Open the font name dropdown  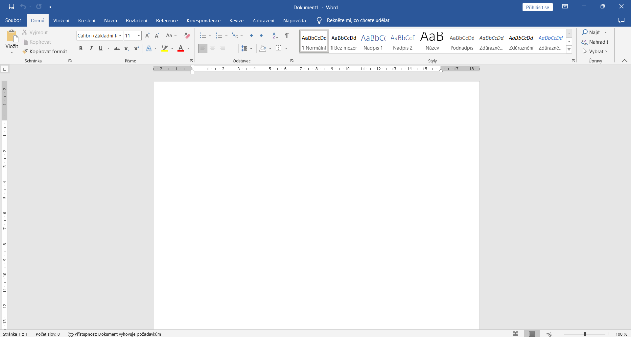(120, 35)
